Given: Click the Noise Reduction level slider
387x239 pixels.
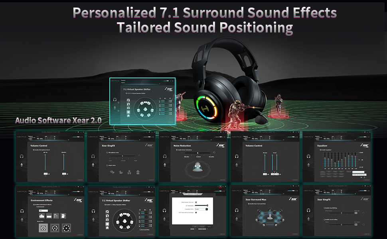Looking at the screenshot, I should 198,153.
